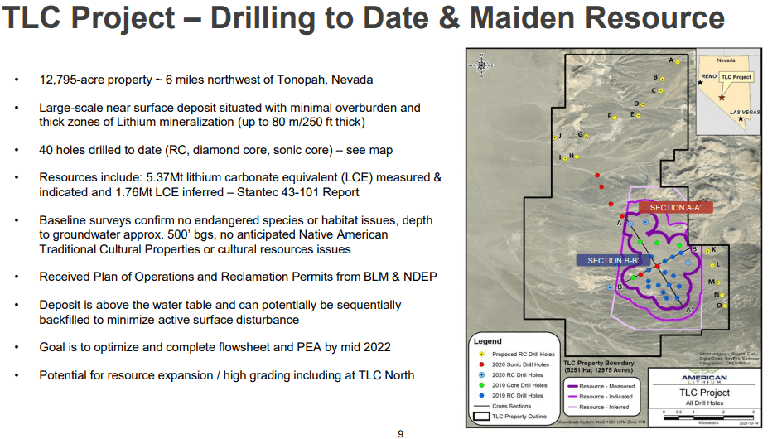Click the bullet '12,795-acre property ~ 6 miles northwest'
The height and width of the screenshot is (439, 782).
tap(206, 80)
